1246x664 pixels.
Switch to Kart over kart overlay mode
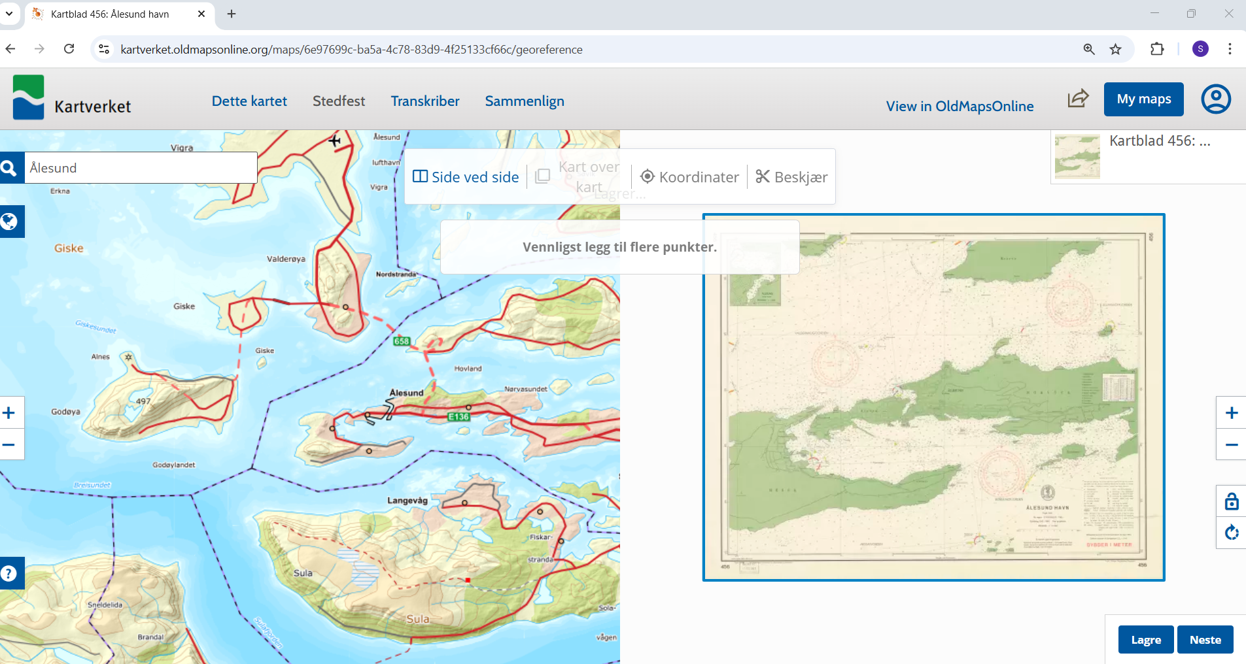(579, 177)
